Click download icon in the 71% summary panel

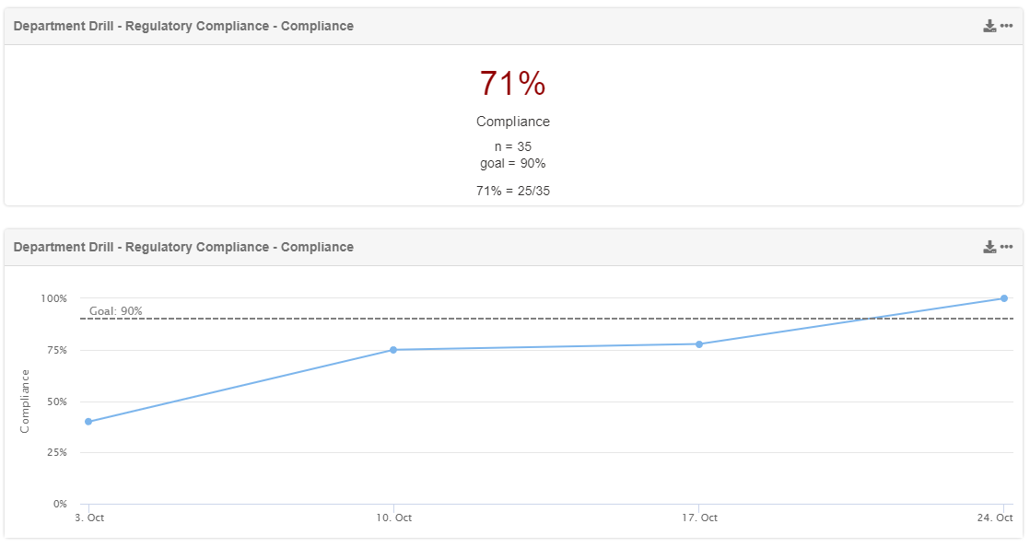[989, 26]
